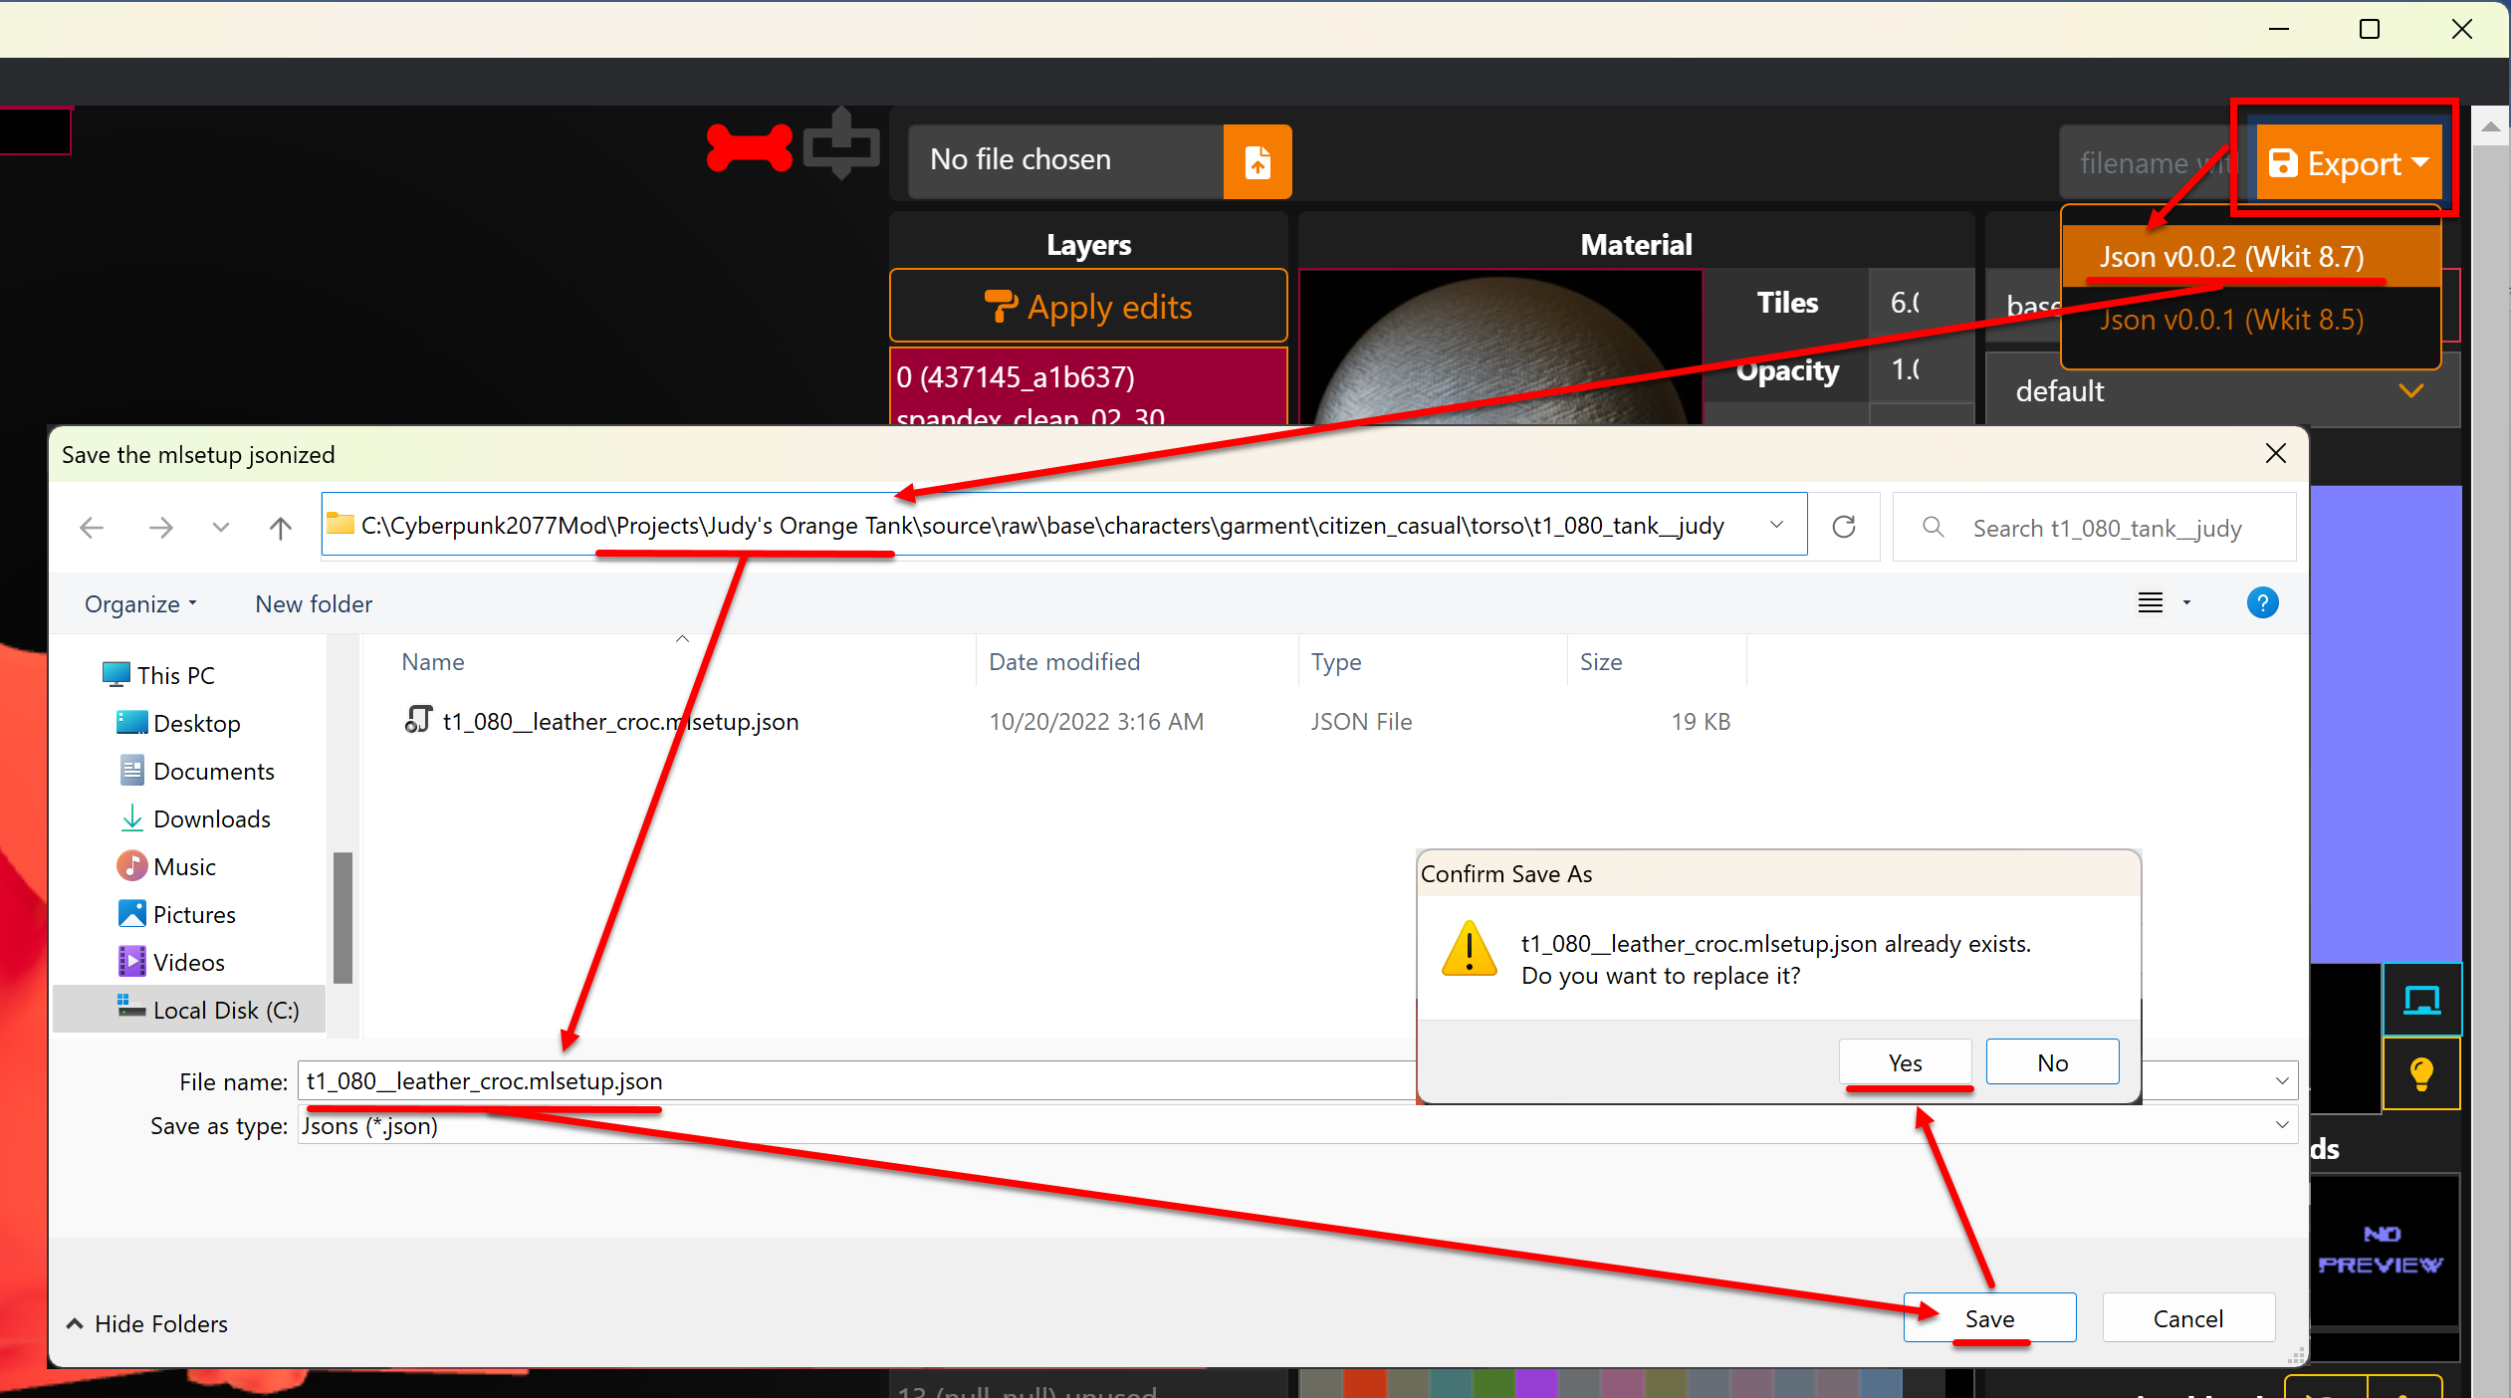Image resolution: width=2511 pixels, height=1398 pixels.
Task: Click the No file chosen field
Action: point(1065,160)
